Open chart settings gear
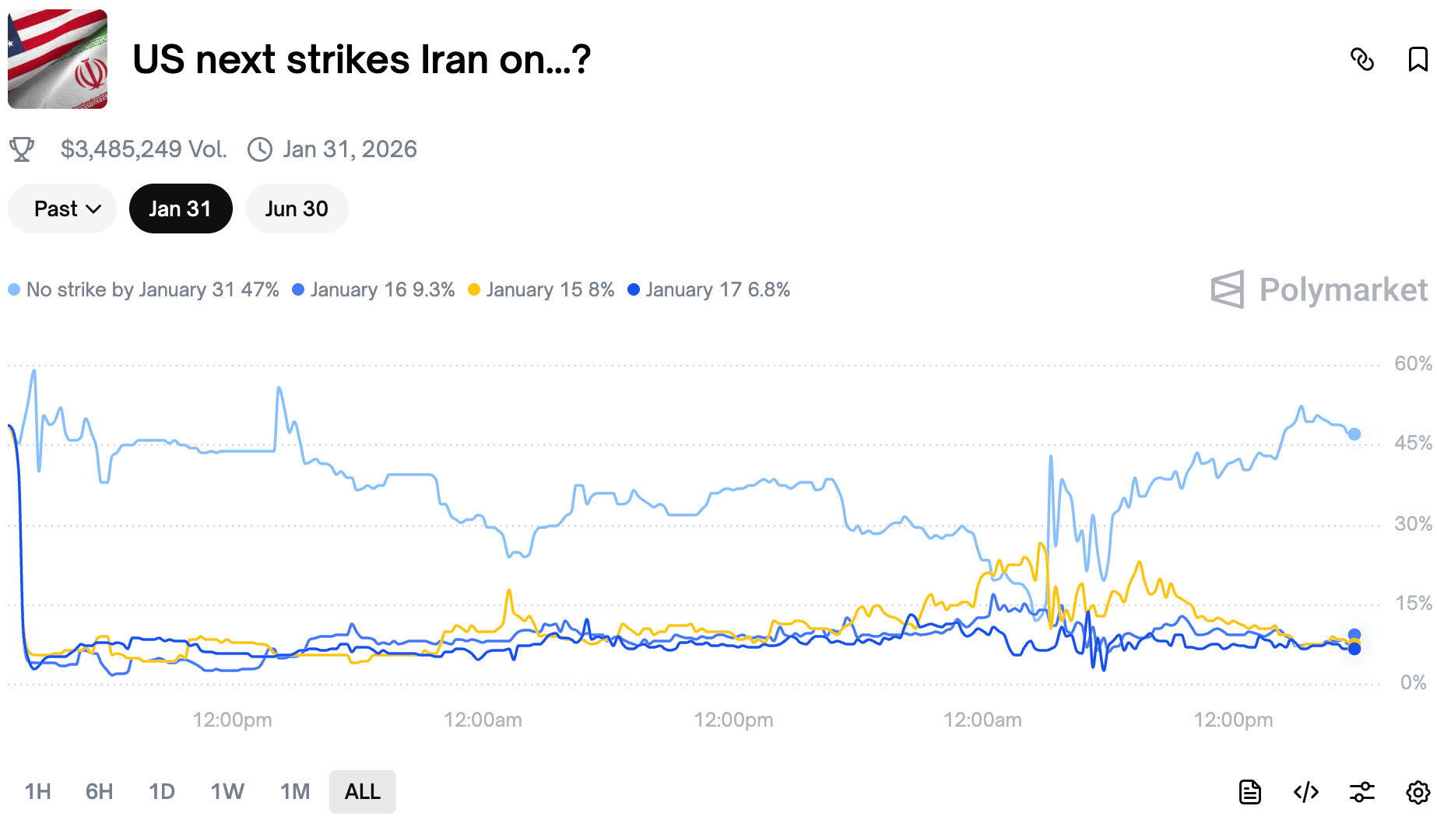The height and width of the screenshot is (820, 1437). (1418, 792)
